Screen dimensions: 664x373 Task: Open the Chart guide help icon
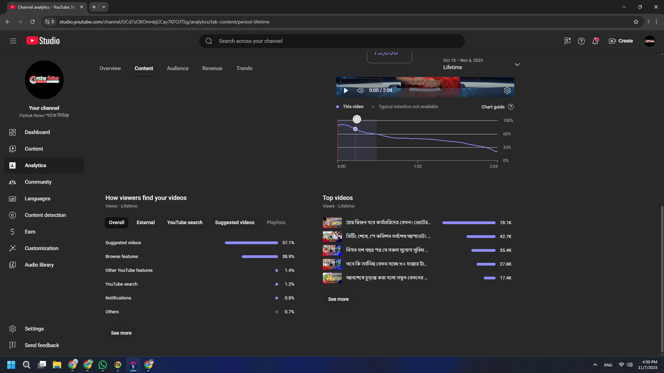point(511,107)
